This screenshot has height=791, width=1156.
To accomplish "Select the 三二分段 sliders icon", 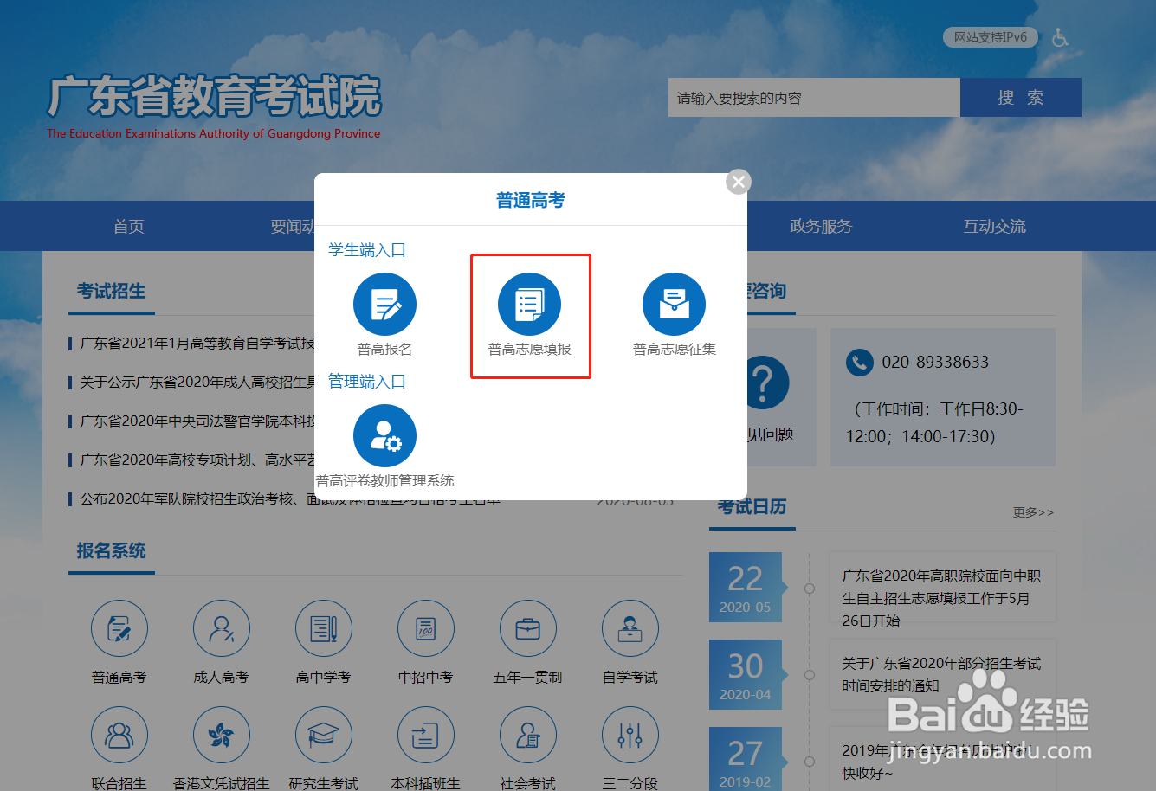I will pos(630,734).
